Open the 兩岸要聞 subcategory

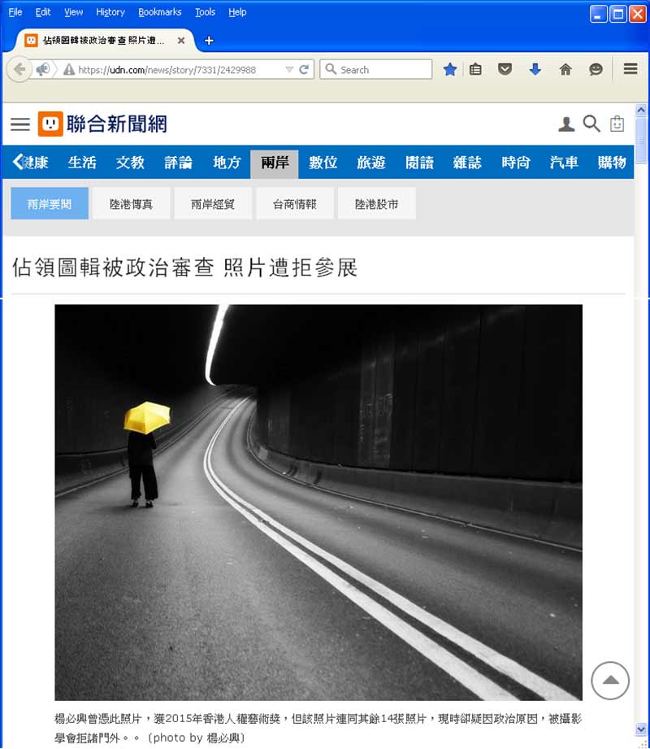tap(50, 204)
